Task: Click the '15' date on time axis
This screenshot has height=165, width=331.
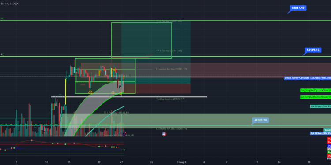Action: [69, 162]
